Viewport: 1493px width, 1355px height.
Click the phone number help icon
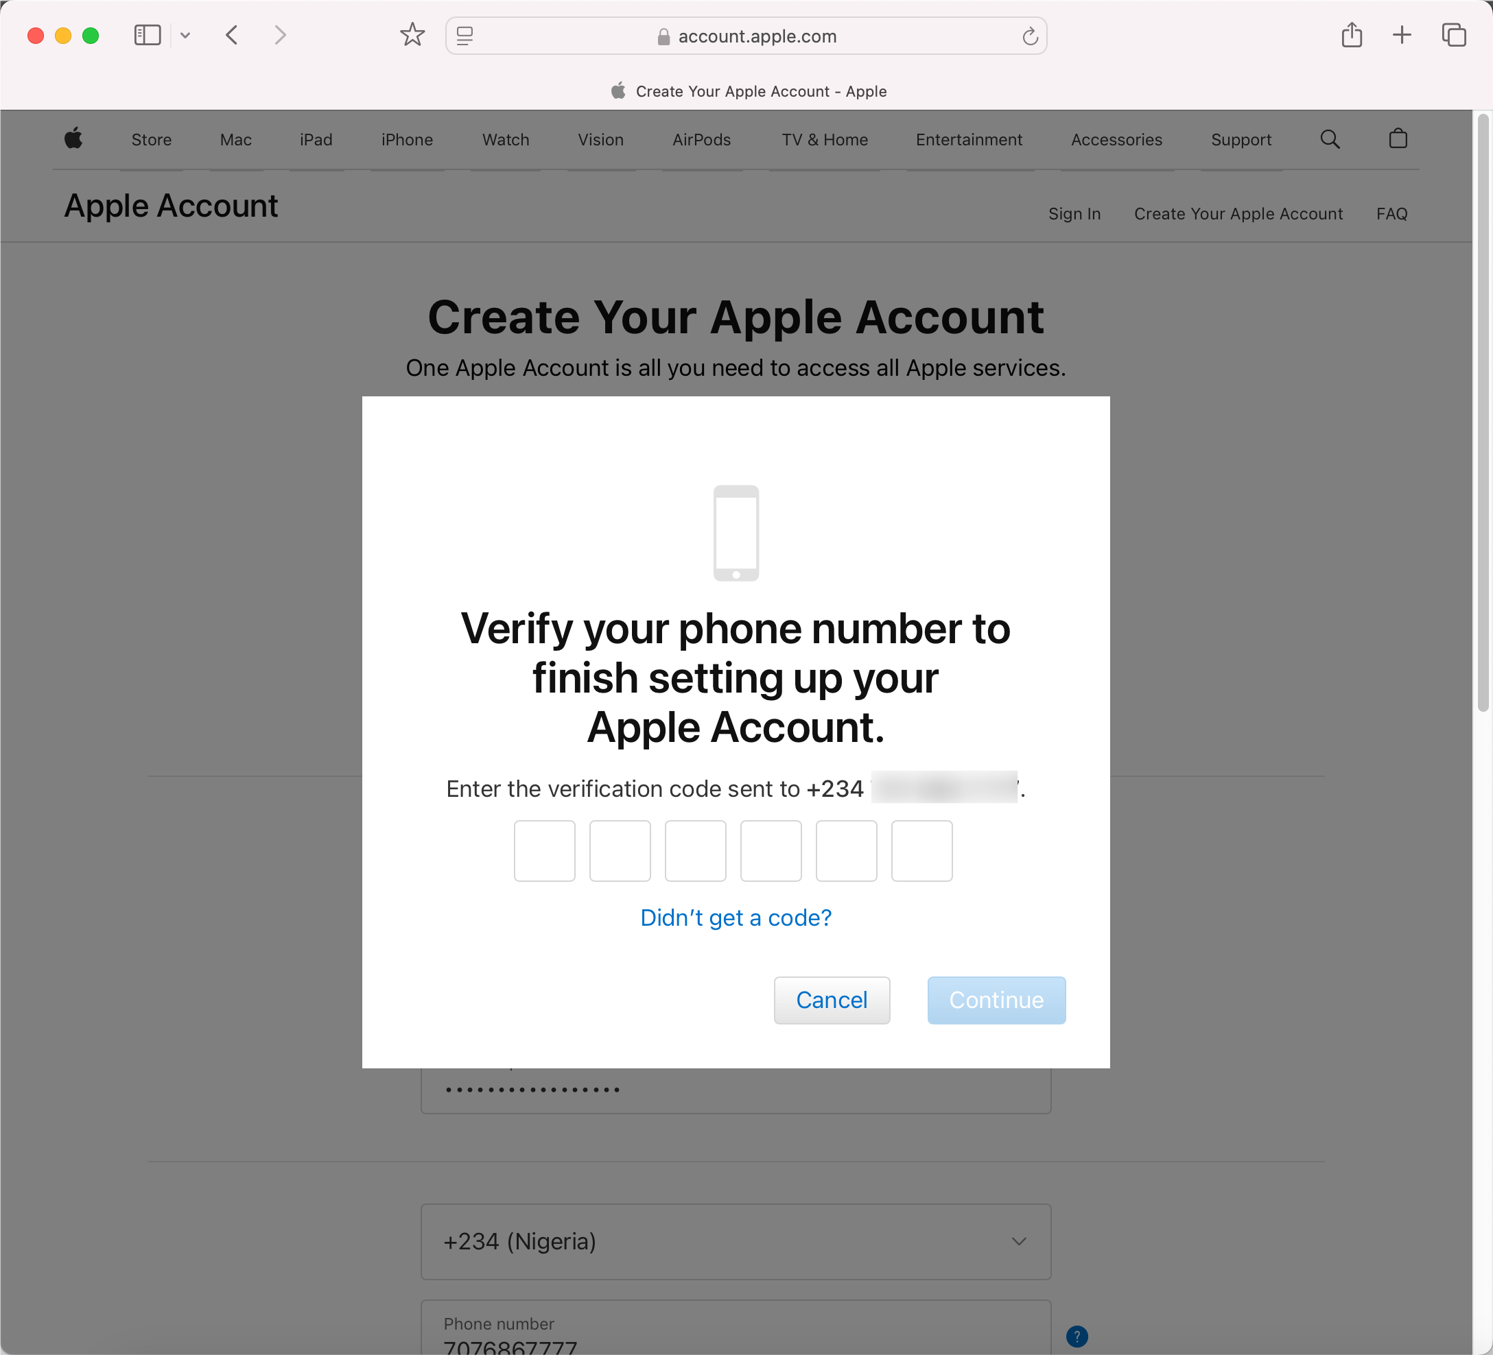click(1077, 1336)
